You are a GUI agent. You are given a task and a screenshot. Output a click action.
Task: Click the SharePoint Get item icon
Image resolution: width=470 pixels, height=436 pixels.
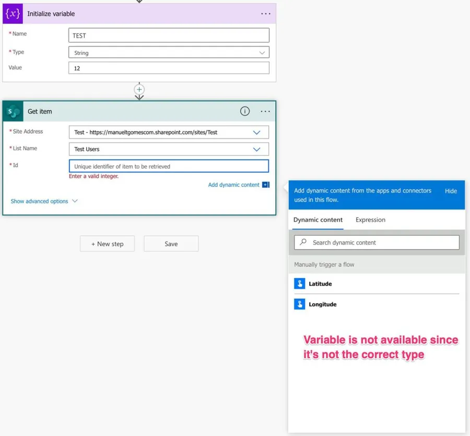[x=13, y=111]
